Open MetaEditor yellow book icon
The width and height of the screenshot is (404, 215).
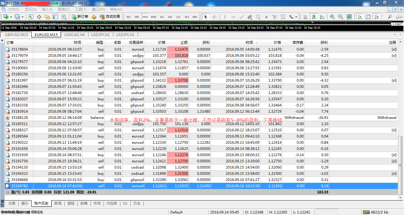pyautogui.click(x=94, y=17)
